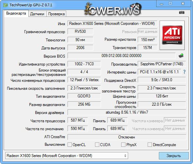Check the PhysX checkbox
The image size is (193, 164).
point(123,144)
